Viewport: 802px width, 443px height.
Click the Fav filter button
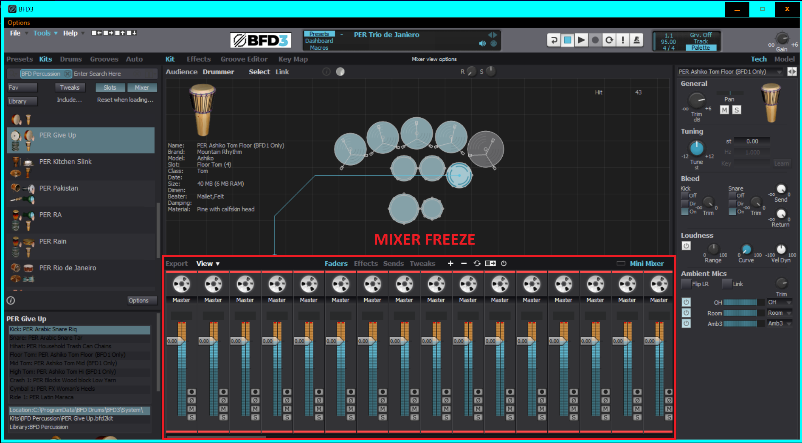23,87
